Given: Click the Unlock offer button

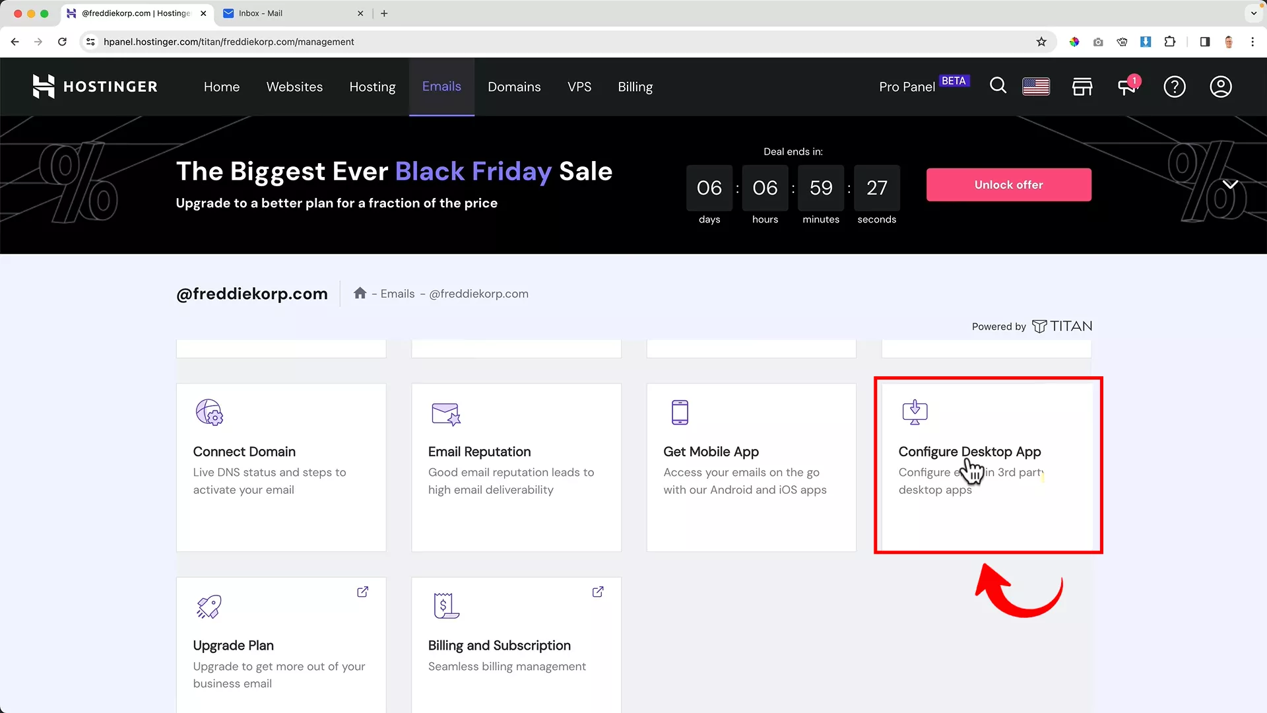Looking at the screenshot, I should click(x=1008, y=185).
